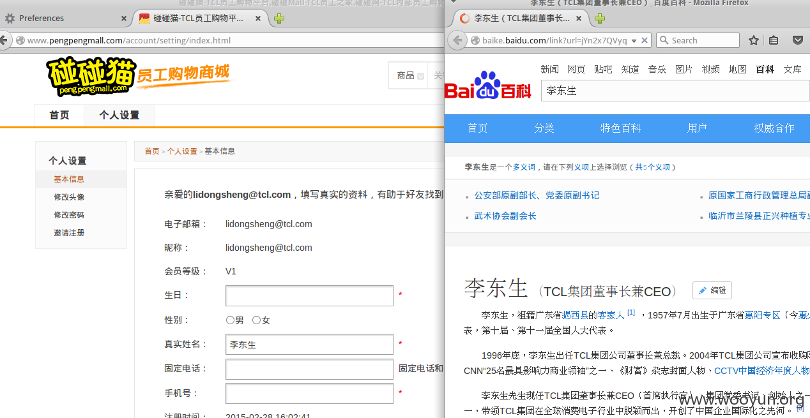
Task: Select 邀请注册 in the sidebar
Action: (x=69, y=233)
